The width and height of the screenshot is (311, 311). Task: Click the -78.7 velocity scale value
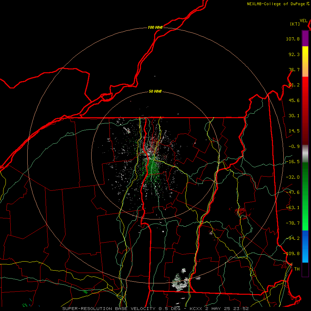pyautogui.click(x=293, y=223)
